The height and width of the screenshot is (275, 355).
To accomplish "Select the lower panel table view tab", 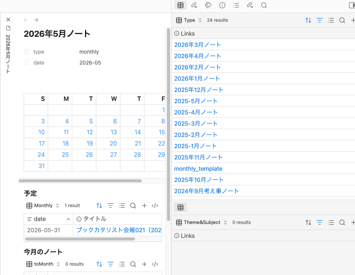I will click(181, 207).
